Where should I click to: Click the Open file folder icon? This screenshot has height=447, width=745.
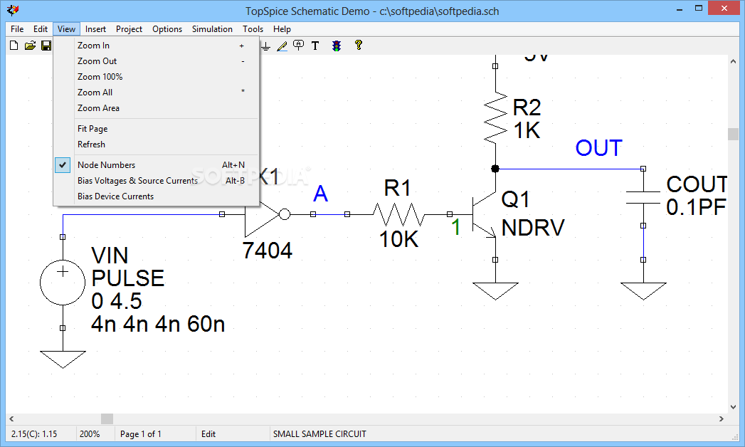[30, 46]
